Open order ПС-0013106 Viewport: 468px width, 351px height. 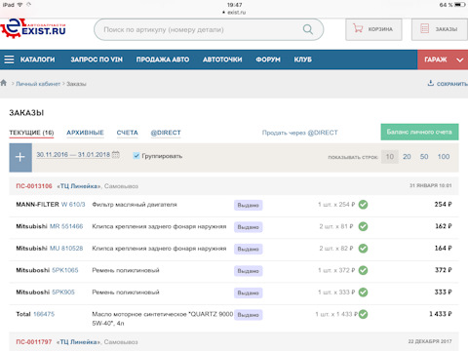pos(34,186)
